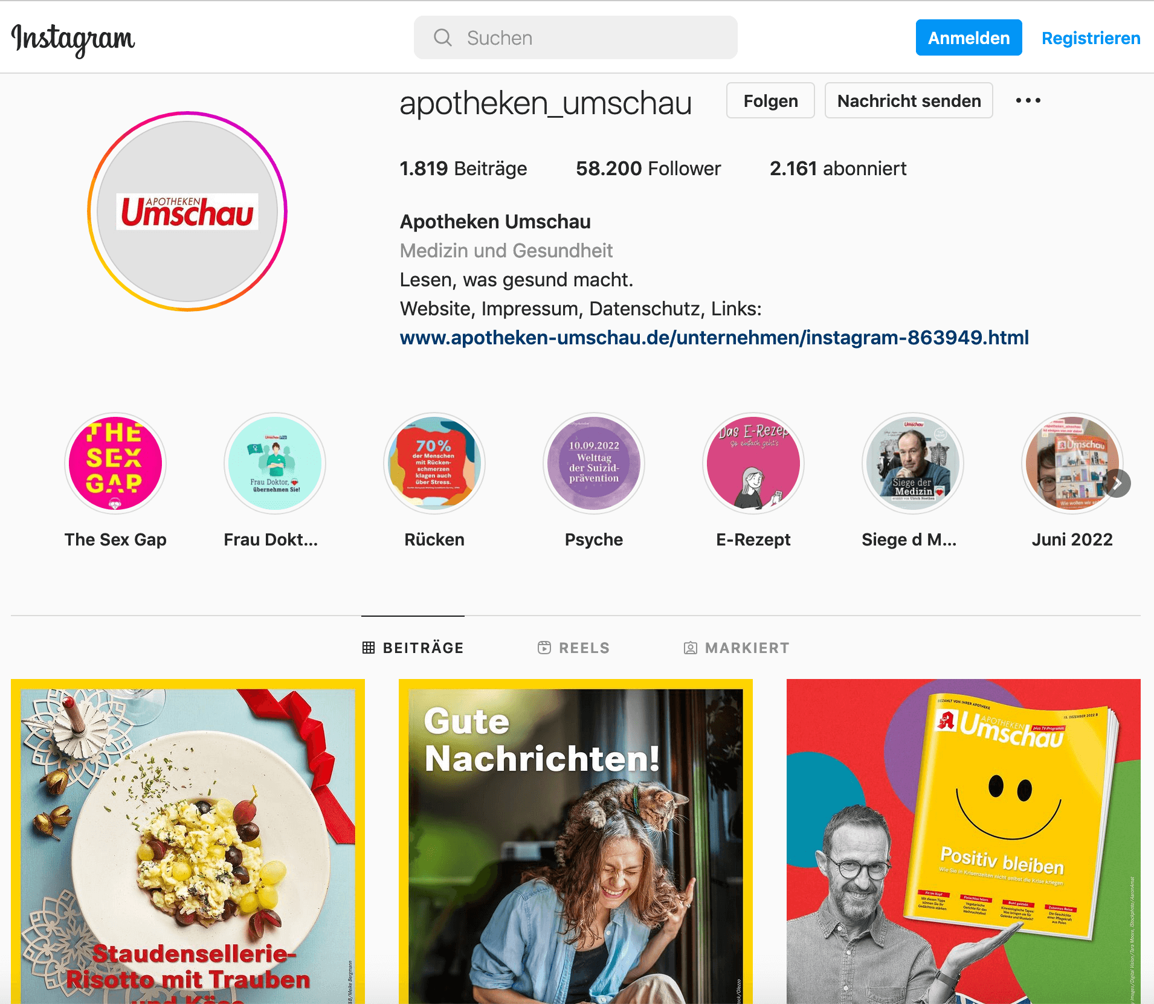Switch to the Markiert tab
The width and height of the screenshot is (1154, 1004).
pos(737,648)
